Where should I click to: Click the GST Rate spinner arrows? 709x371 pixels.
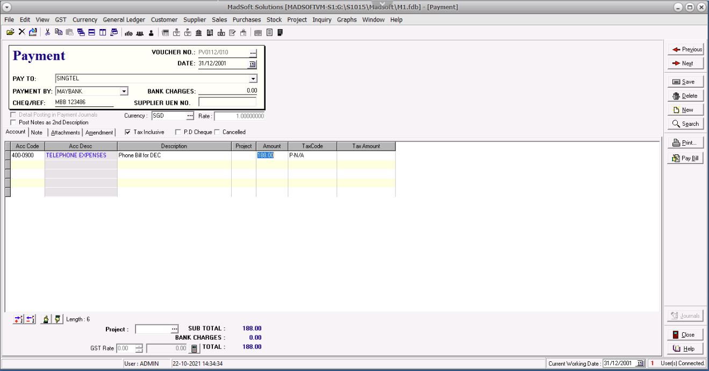pyautogui.click(x=140, y=348)
